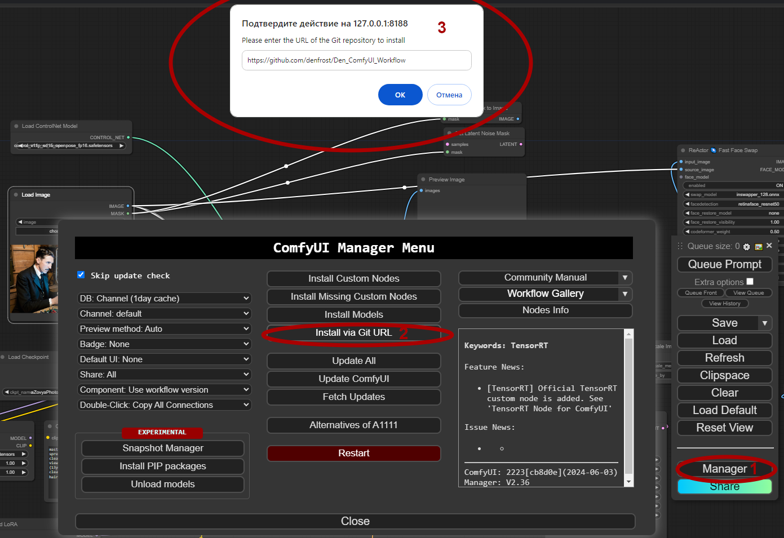Click Fetch Updates

click(x=354, y=397)
